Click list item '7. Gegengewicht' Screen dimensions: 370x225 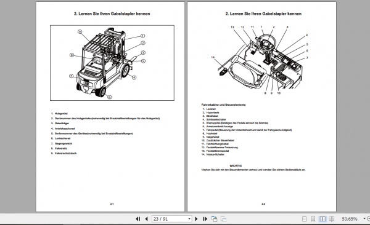coord(62,144)
